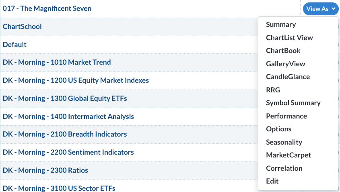Open DK - Morning - 1010 Market Trend
Viewport: 340px width, 192px height.
click(x=57, y=62)
